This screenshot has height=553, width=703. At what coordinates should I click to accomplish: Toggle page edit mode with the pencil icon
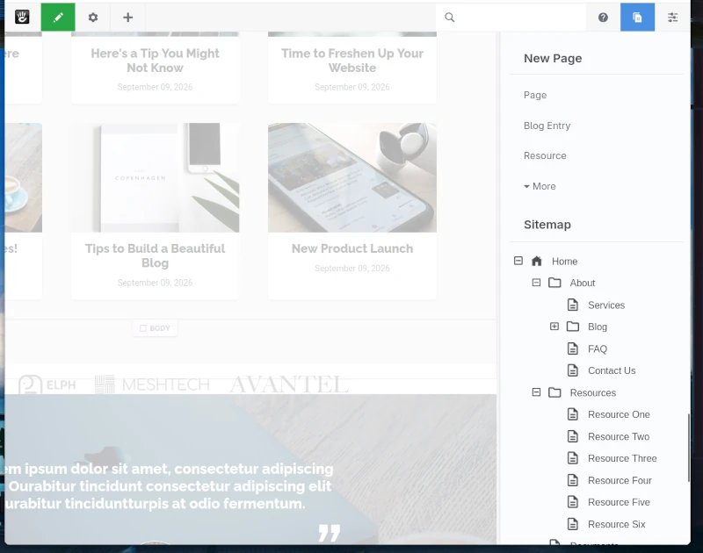[x=58, y=17]
